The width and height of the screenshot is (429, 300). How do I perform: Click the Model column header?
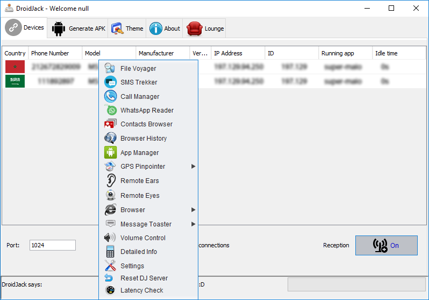tap(109, 53)
